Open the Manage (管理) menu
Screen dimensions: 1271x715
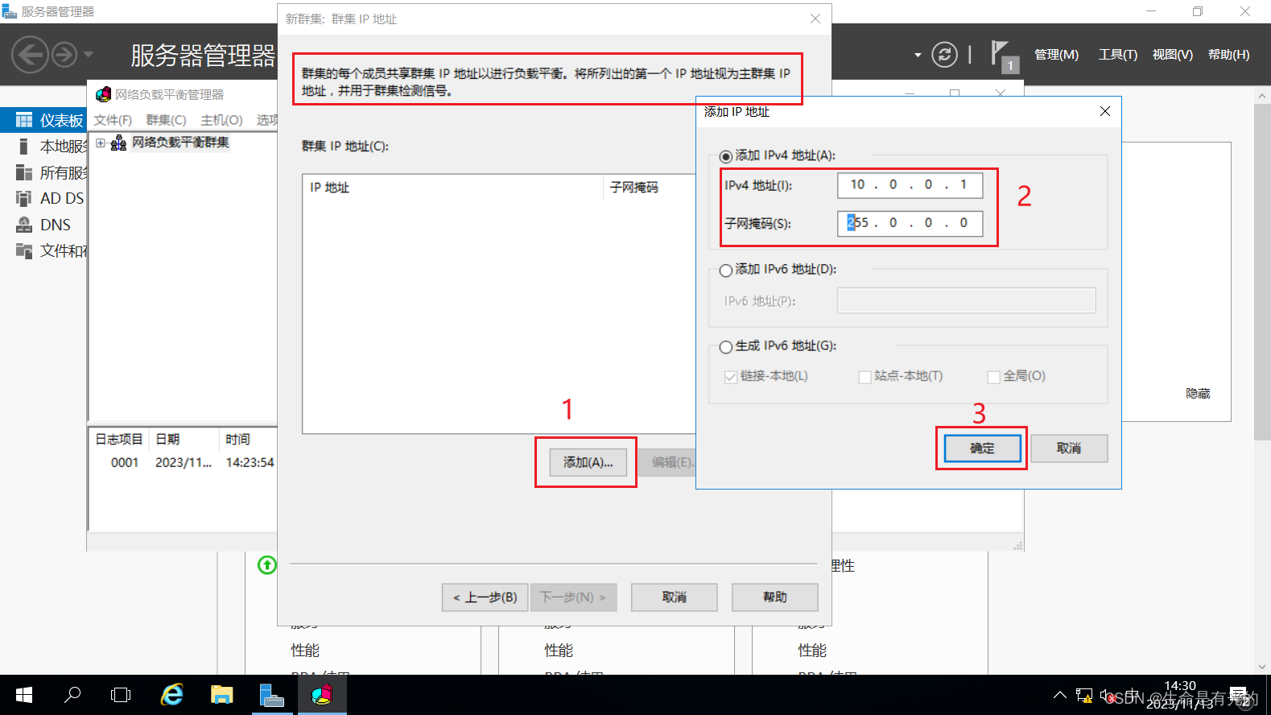point(1056,55)
